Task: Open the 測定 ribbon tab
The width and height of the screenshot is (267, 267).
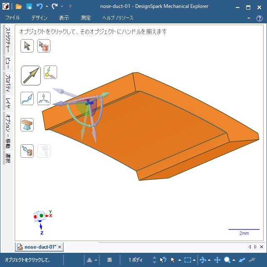Action: (x=86, y=18)
